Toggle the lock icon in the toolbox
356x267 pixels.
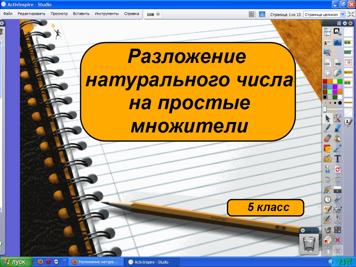click(x=327, y=250)
